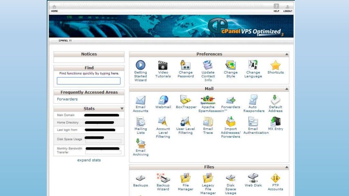This screenshot has width=349, height=196.
Task: Click the Monthly Bandwidth Transfer progress bar
Action: pyautogui.click(x=103, y=152)
